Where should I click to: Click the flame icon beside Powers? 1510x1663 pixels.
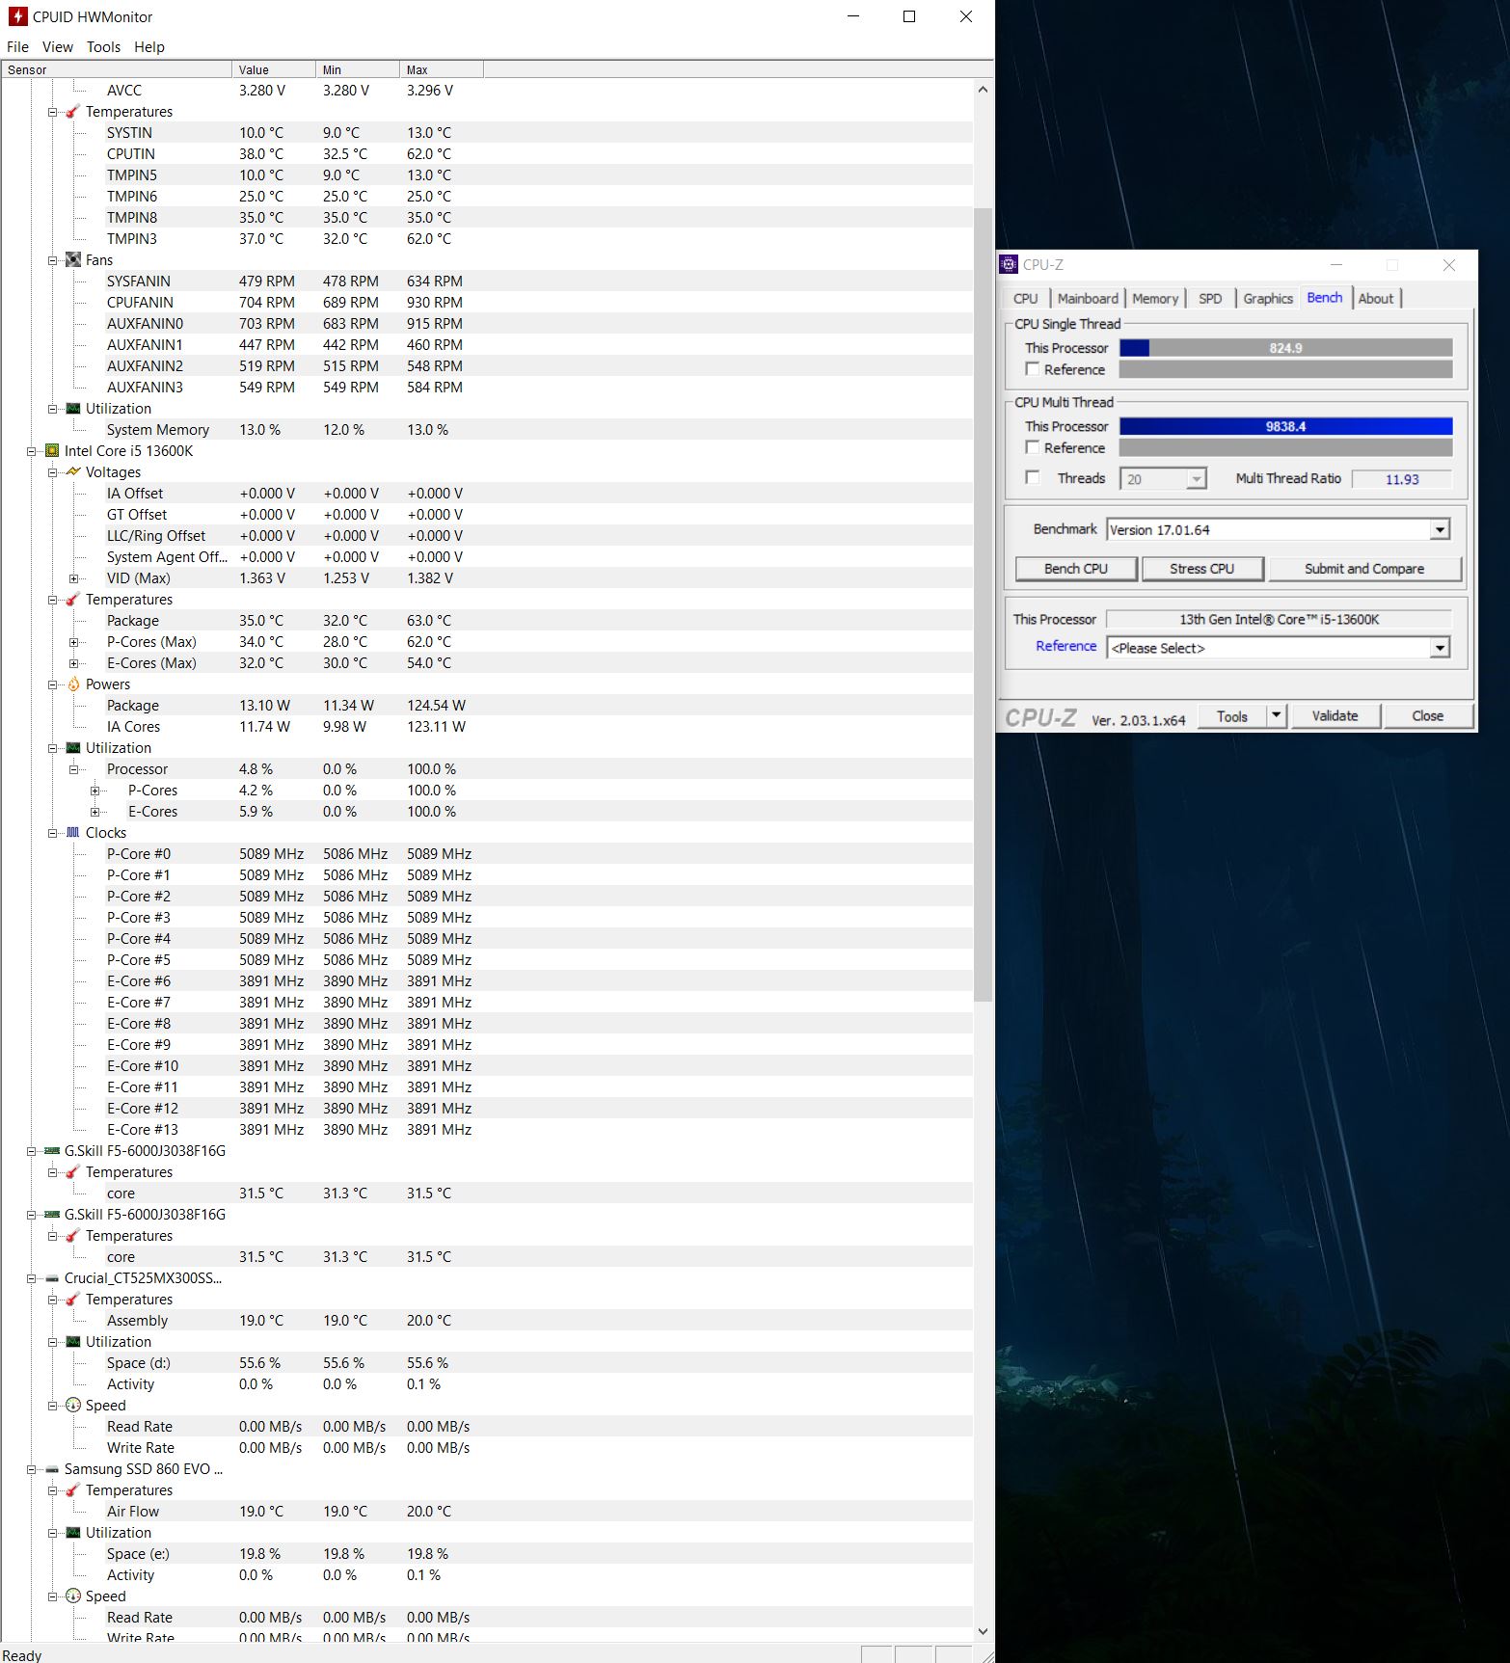tap(73, 684)
